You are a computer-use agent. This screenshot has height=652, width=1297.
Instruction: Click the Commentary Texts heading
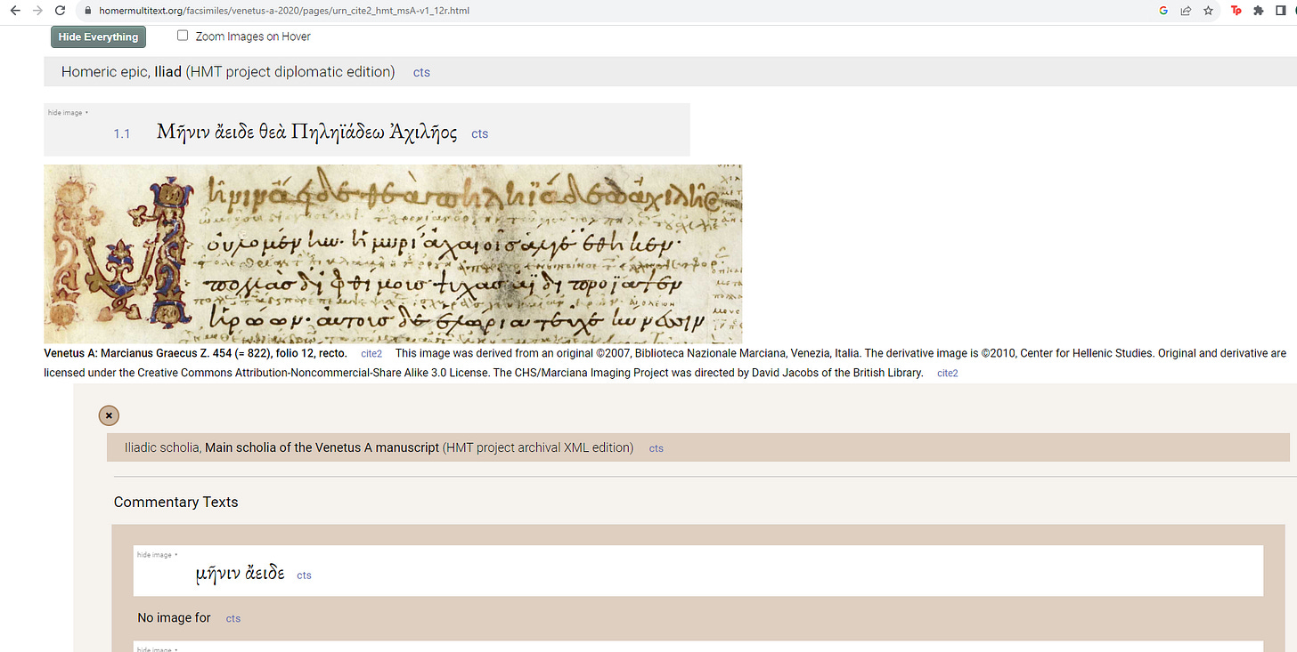coord(176,503)
